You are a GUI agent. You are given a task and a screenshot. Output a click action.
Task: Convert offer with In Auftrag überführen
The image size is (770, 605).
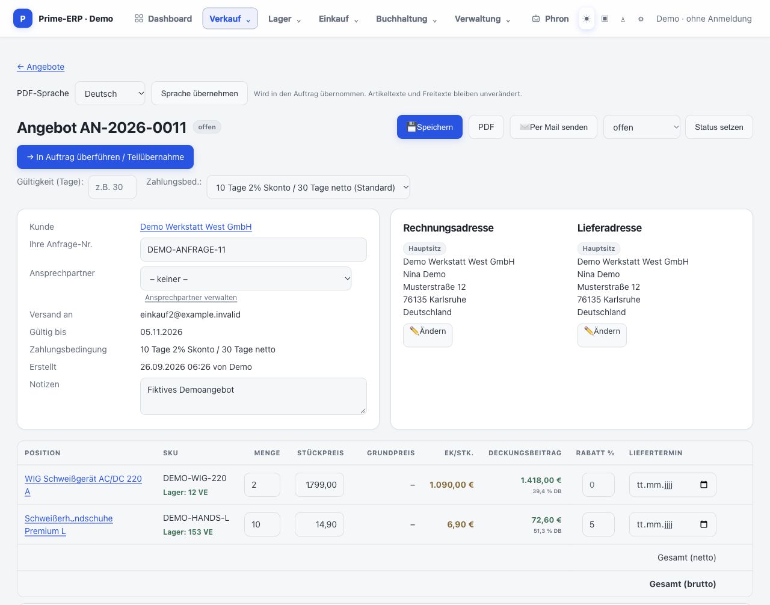[105, 157]
